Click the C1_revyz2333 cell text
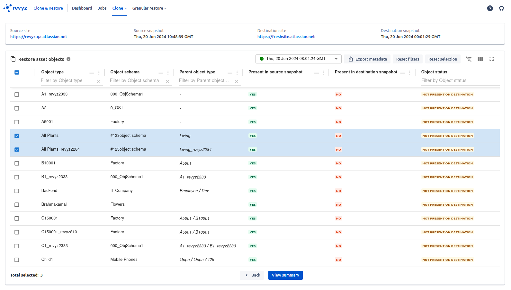Image resolution: width=511 pixels, height=290 pixels. point(55,246)
